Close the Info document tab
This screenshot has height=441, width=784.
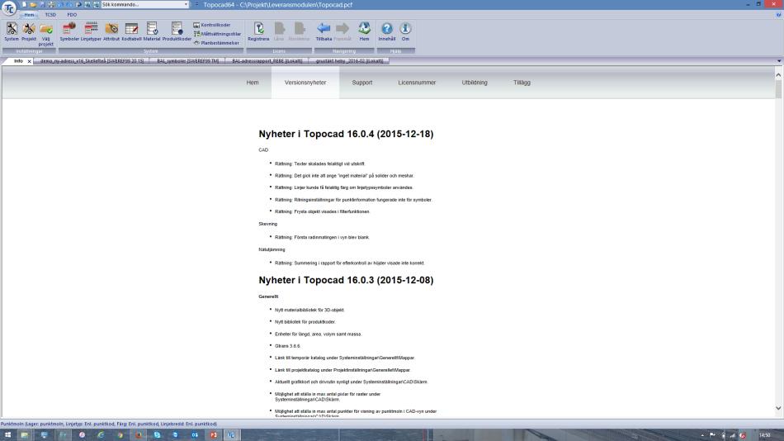30,61
